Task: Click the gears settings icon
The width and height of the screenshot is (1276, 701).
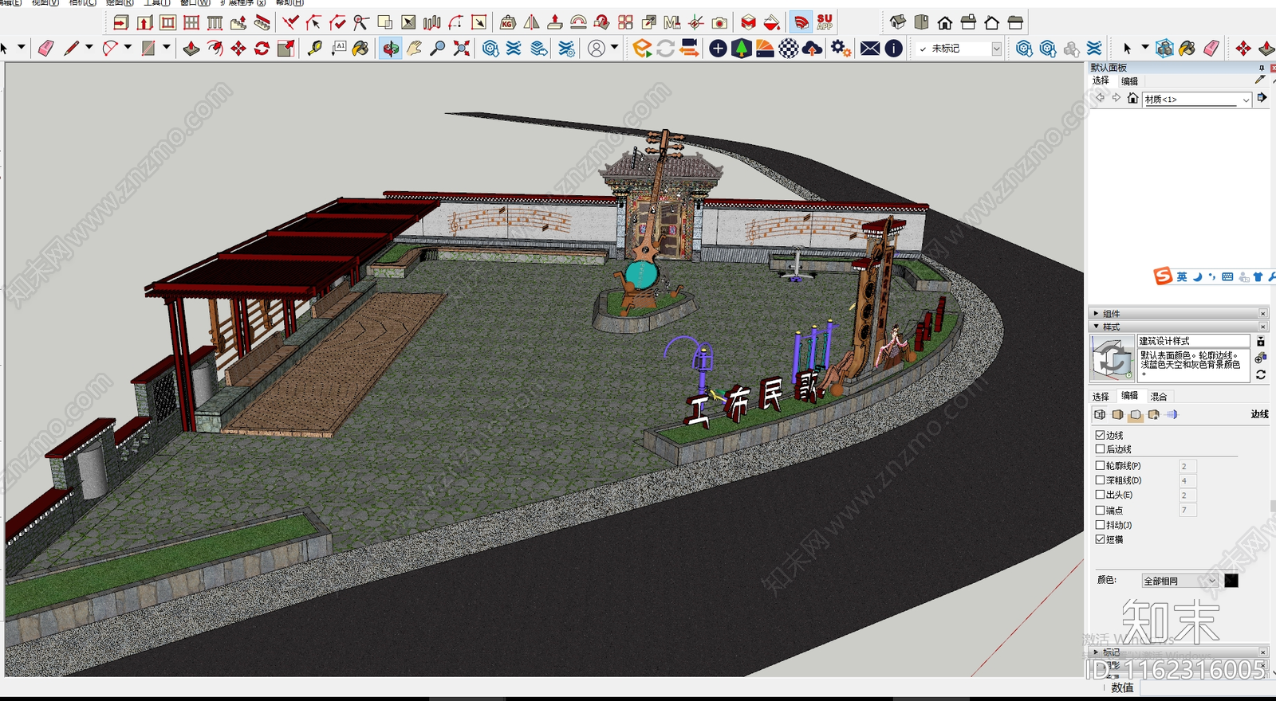Action: [841, 49]
